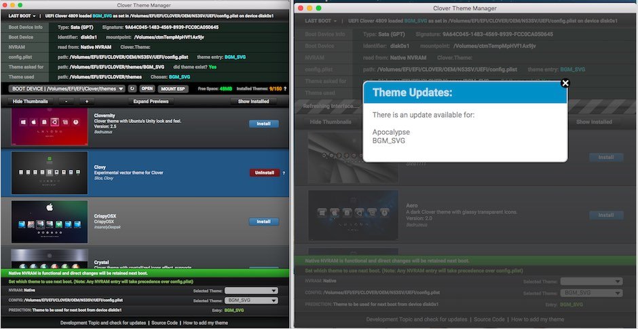The image size is (638, 329).
Task: Click the Clovernity theme title
Action: (x=105, y=116)
